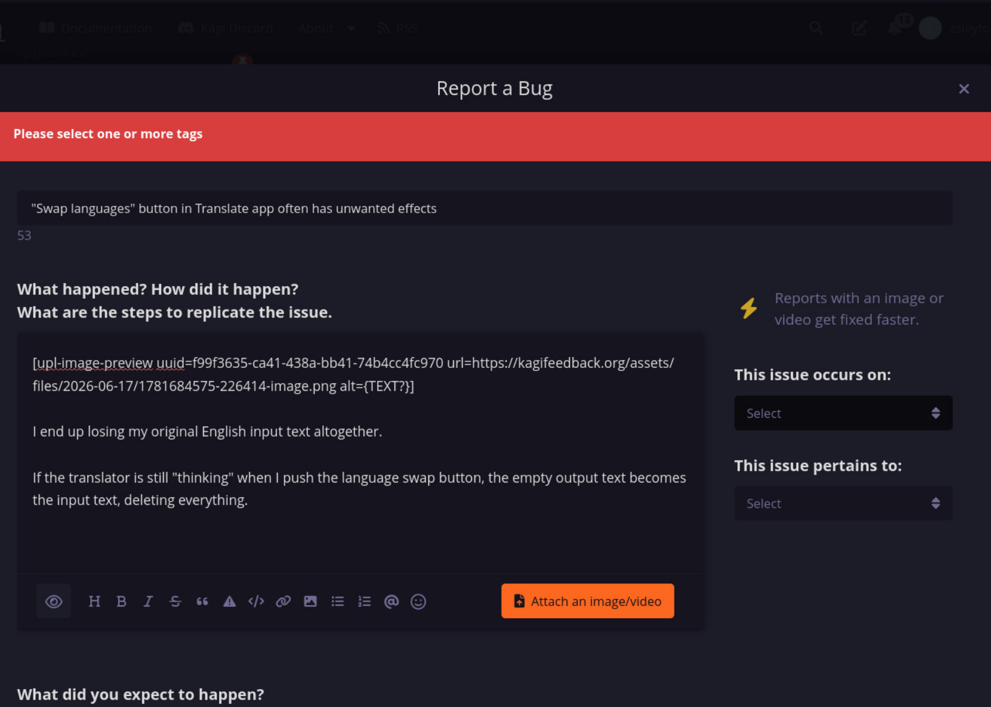Toggle bold formatting in the editor toolbar
The image size is (991, 707).
point(122,601)
